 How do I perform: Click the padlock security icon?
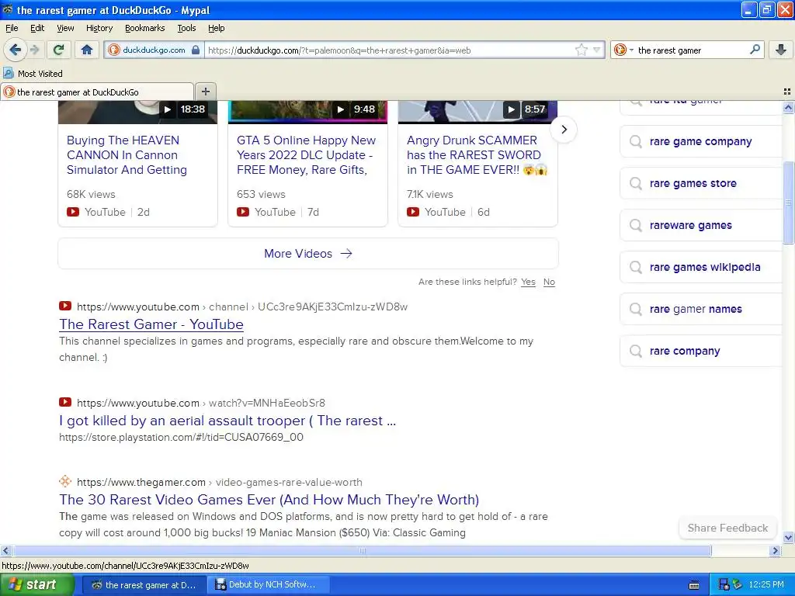coord(196,50)
